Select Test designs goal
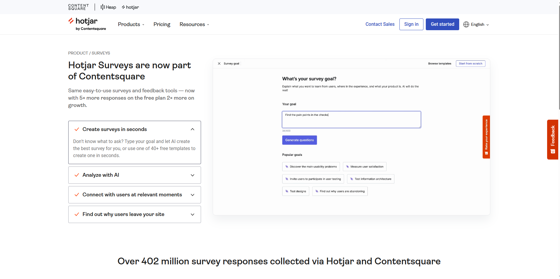Screen dimensions: 560x279 [296, 191]
